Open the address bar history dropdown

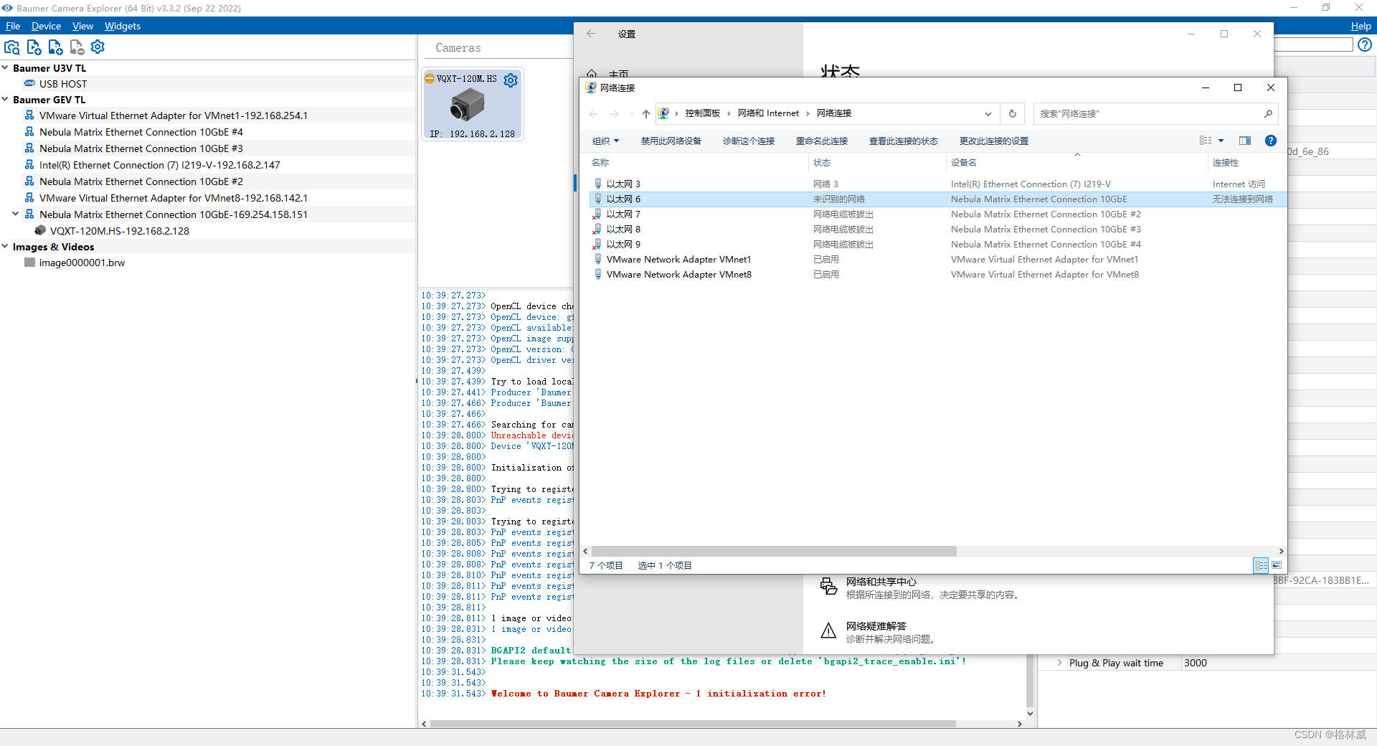click(x=988, y=113)
